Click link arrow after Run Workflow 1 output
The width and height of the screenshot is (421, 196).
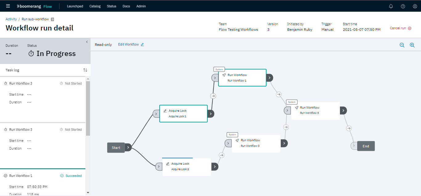coord(279,94)
